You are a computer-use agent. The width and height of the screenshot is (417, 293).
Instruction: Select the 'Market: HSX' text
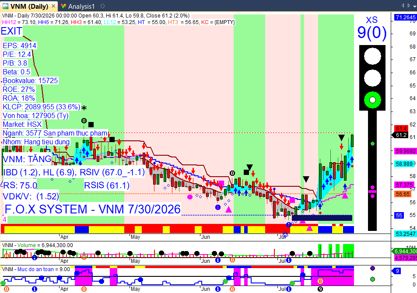[x=22, y=125]
